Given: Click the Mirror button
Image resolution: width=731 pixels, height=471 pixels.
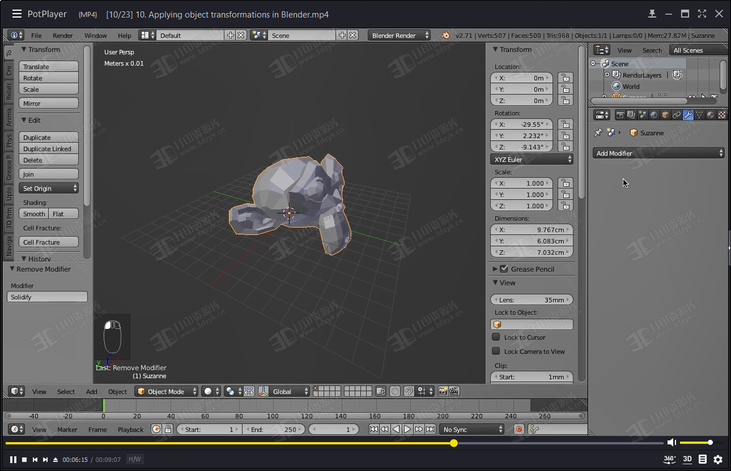Looking at the screenshot, I should tap(49, 103).
